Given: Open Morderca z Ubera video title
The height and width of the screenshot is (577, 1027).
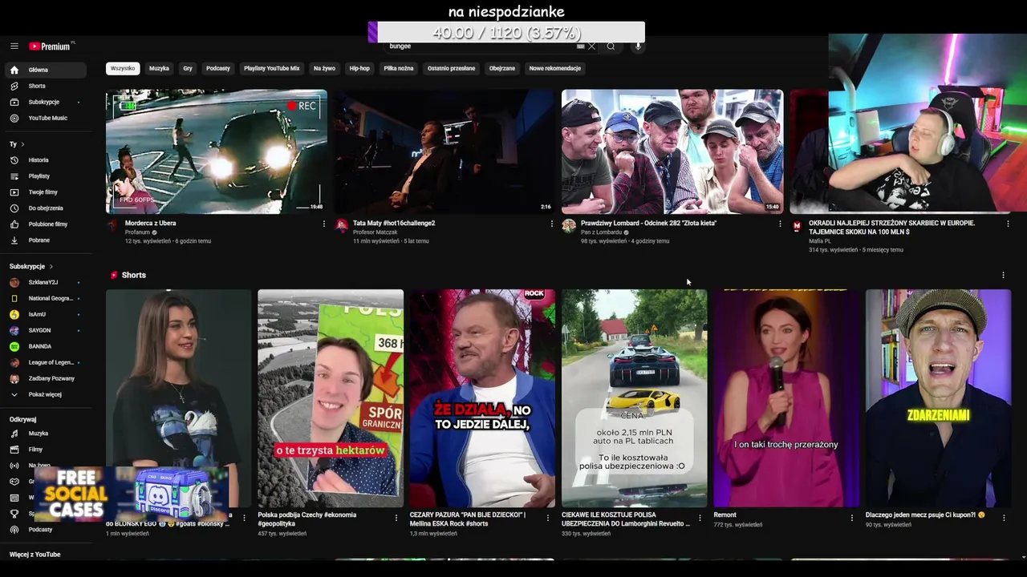Looking at the screenshot, I should [x=150, y=224].
